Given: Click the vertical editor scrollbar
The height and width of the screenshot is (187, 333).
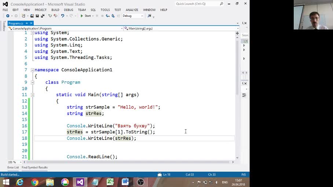Looking at the screenshot, I should (237, 68).
